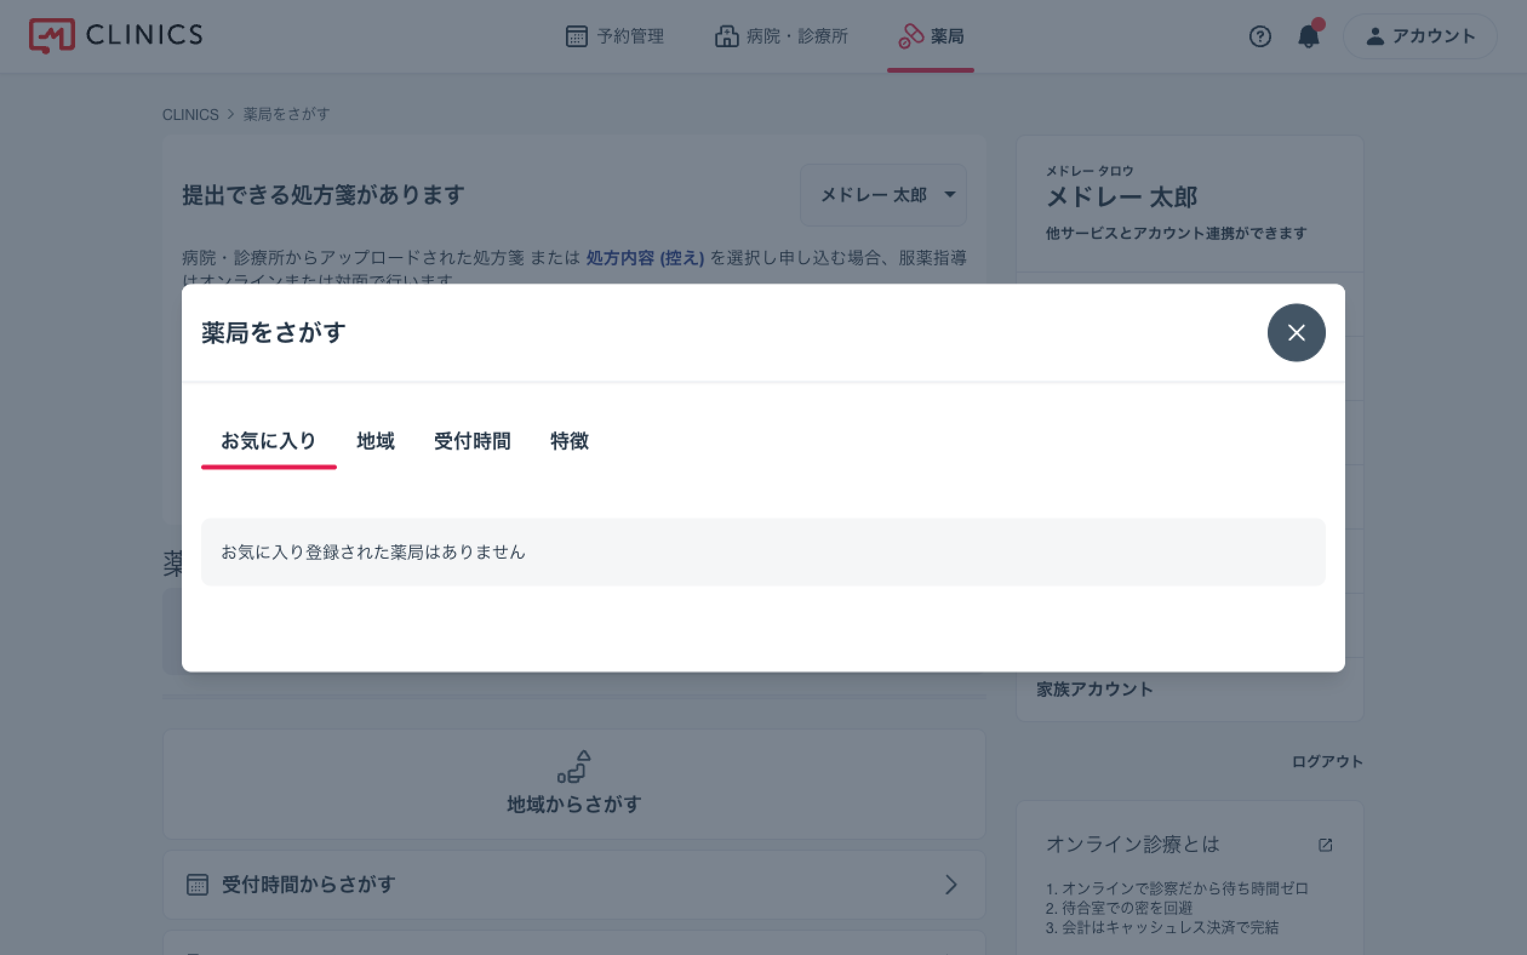This screenshot has height=955, width=1527.
Task: Click お気に入り登録された薬局はありません message
Action: (373, 552)
